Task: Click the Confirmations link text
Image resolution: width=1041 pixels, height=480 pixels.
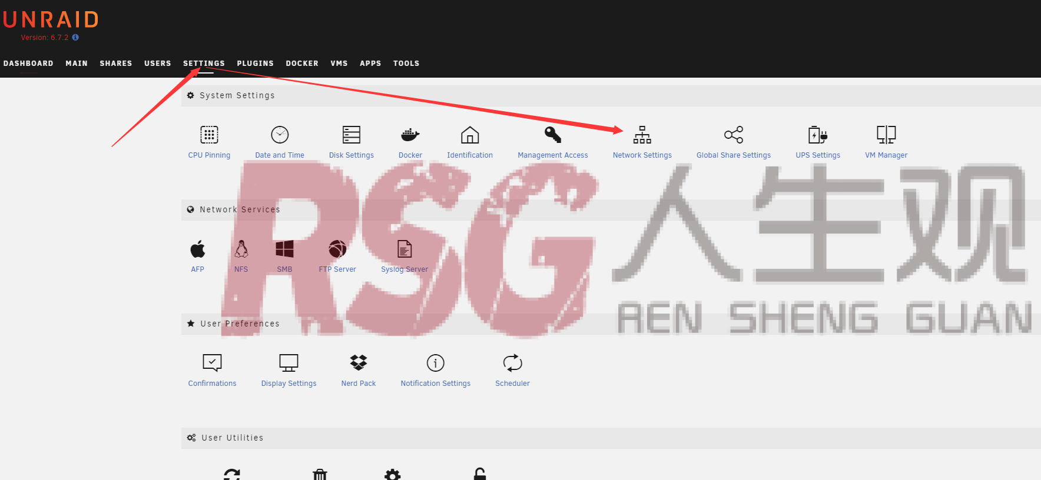Action: pos(212,384)
